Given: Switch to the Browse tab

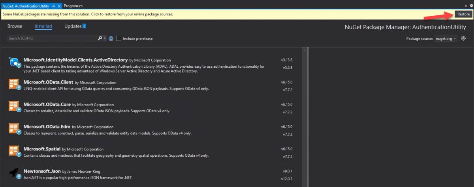Looking at the screenshot, I should pyautogui.click(x=15, y=26).
